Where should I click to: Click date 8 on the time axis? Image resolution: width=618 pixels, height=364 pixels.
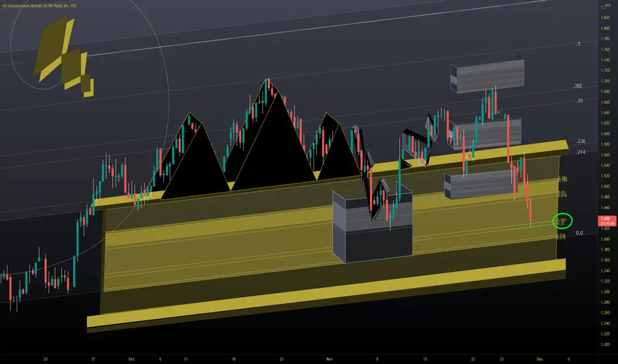pyautogui.click(x=377, y=359)
